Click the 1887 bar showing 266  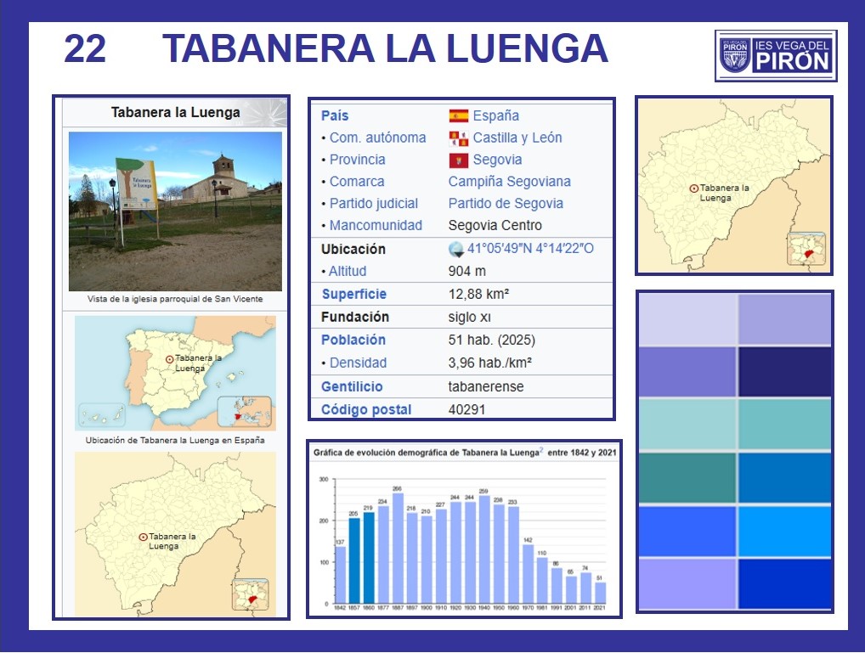point(397,548)
